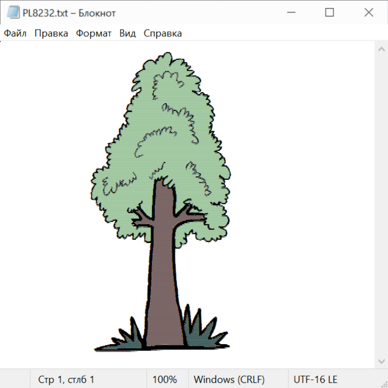Click the UTF-16 LE encoding indicator
Image resolution: width=388 pixels, height=388 pixels.
(x=315, y=379)
